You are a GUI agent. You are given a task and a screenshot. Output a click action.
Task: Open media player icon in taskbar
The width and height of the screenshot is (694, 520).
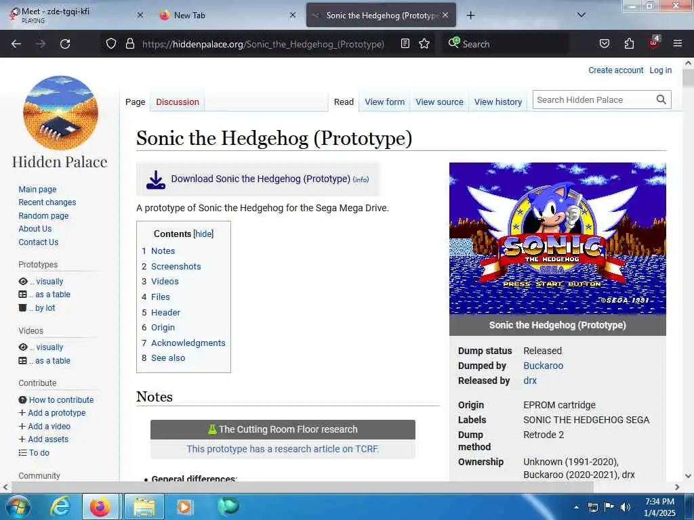pyautogui.click(x=184, y=506)
